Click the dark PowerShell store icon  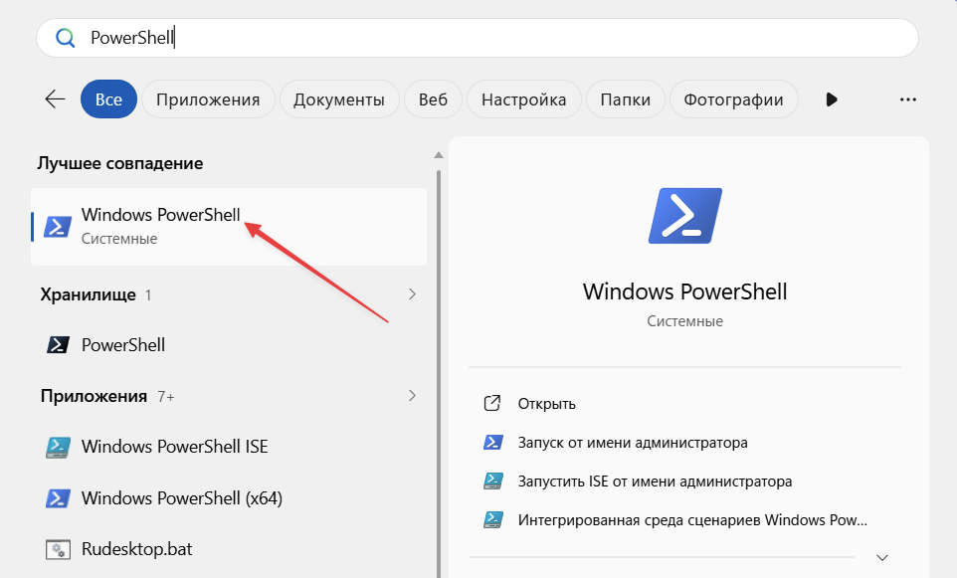click(x=58, y=345)
